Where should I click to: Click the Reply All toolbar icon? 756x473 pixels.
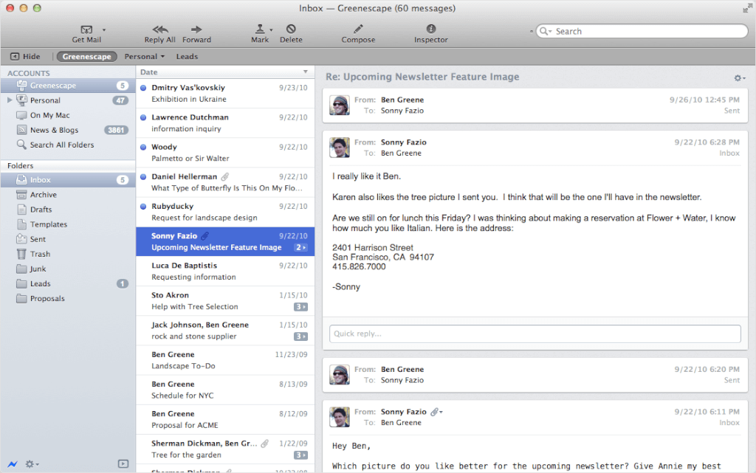159,30
